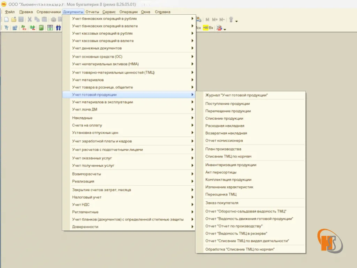Click the user with database icon
Image resolution: width=357 pixels, height=268 pixels.
click(199, 20)
